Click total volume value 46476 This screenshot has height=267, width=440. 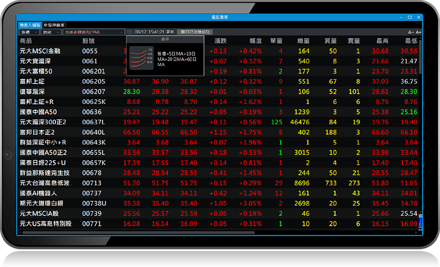(x=300, y=122)
